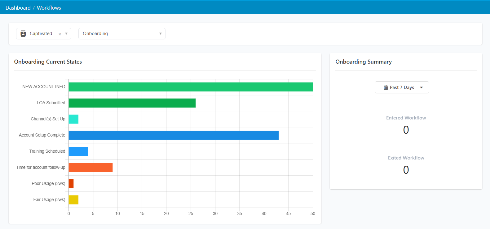The height and width of the screenshot is (229, 490).
Task: Click the Account Setup Complete blue bar
Action: (174, 135)
